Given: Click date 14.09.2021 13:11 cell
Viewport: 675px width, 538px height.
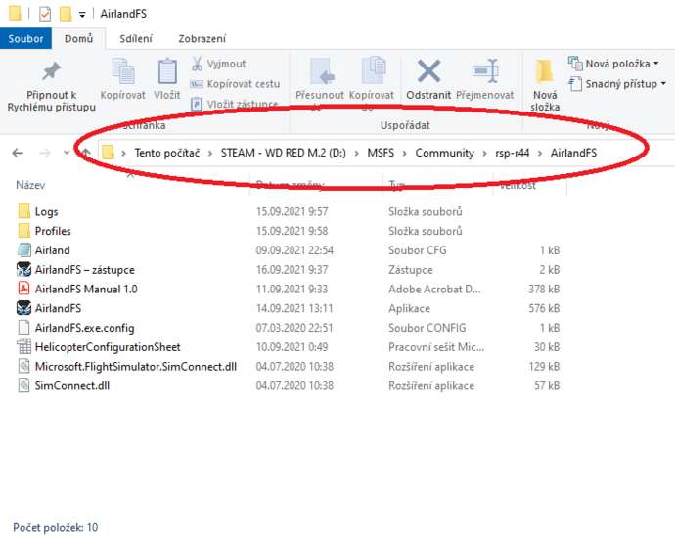Looking at the screenshot, I should [294, 308].
